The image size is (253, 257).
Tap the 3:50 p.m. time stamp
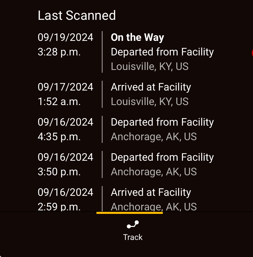(59, 172)
